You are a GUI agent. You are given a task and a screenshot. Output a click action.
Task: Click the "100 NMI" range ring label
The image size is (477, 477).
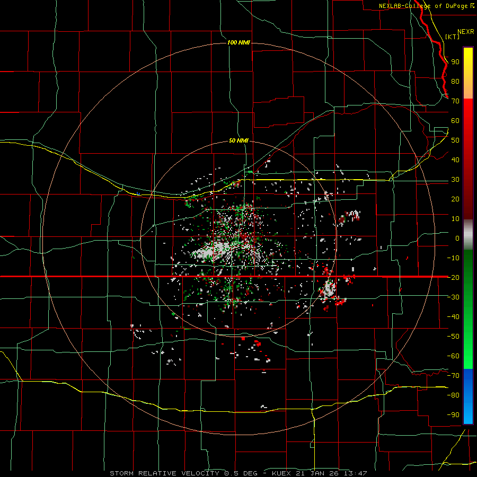coord(238,42)
